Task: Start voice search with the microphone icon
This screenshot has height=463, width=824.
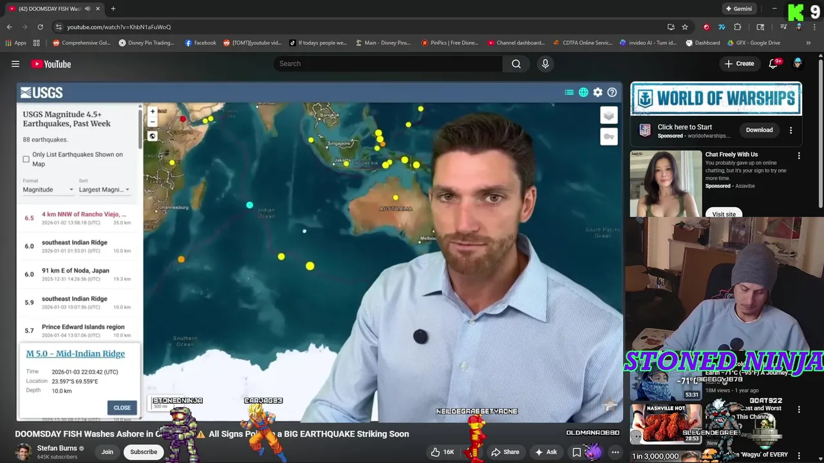Action: [545, 64]
